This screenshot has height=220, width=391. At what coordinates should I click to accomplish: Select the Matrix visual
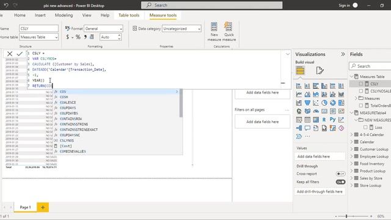coord(316,120)
